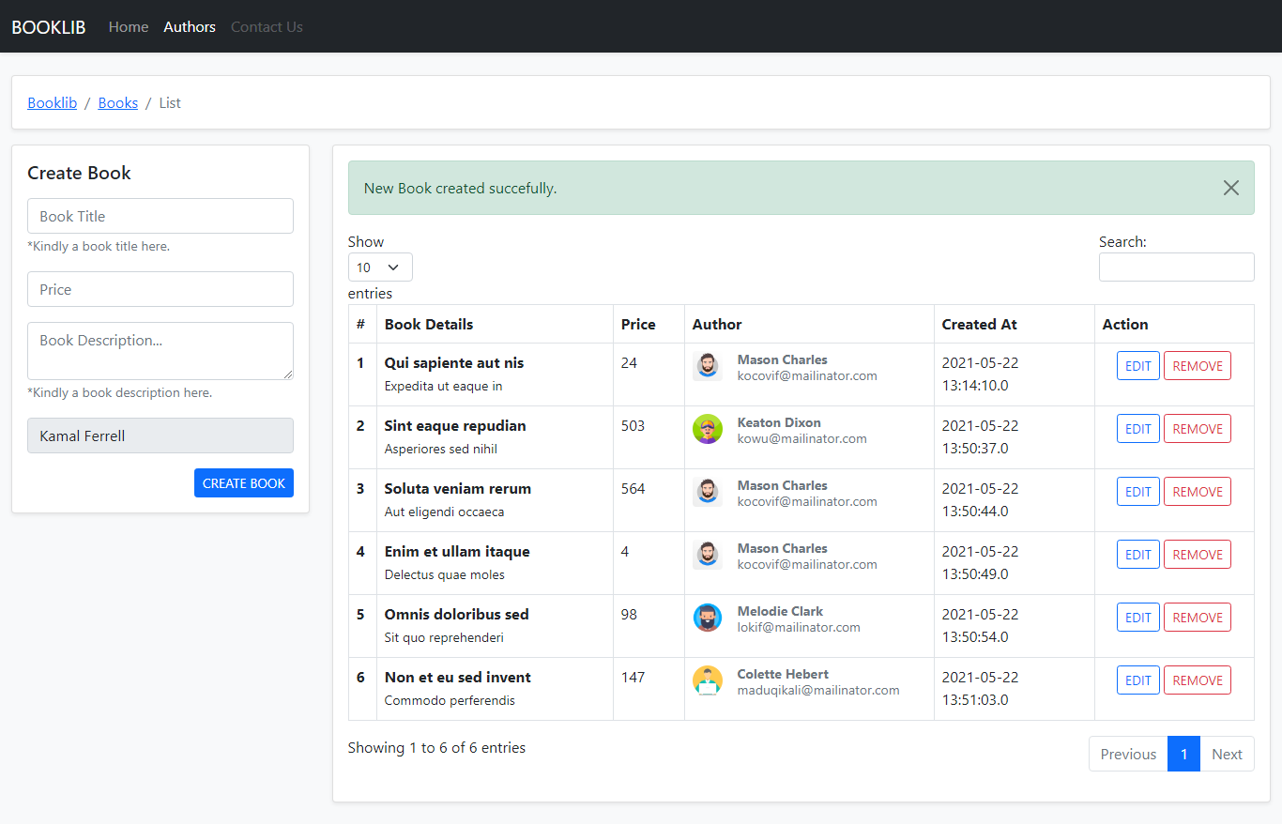Open the BOOKLIB brand link
The width and height of the screenshot is (1282, 825).
pos(49,27)
